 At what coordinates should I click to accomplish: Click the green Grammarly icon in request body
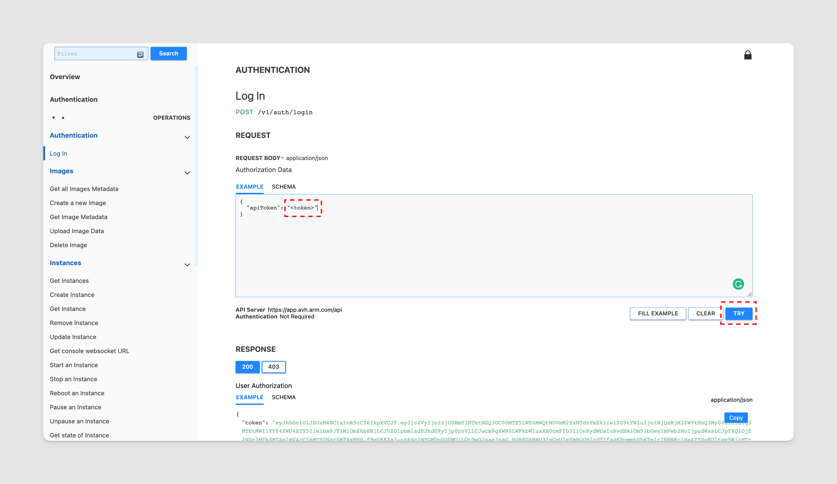pyautogui.click(x=738, y=284)
